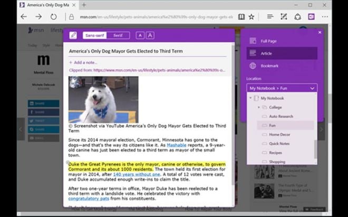
Task: Make a Web Note pen icon
Action: pos(284,17)
